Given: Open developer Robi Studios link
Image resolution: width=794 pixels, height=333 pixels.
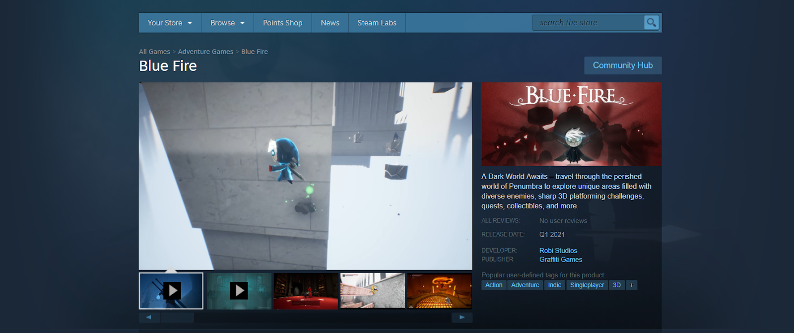Looking at the screenshot, I should pos(558,251).
